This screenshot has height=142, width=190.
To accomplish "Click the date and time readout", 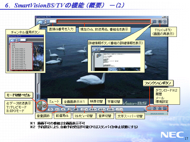I will [x=157, y=114].
